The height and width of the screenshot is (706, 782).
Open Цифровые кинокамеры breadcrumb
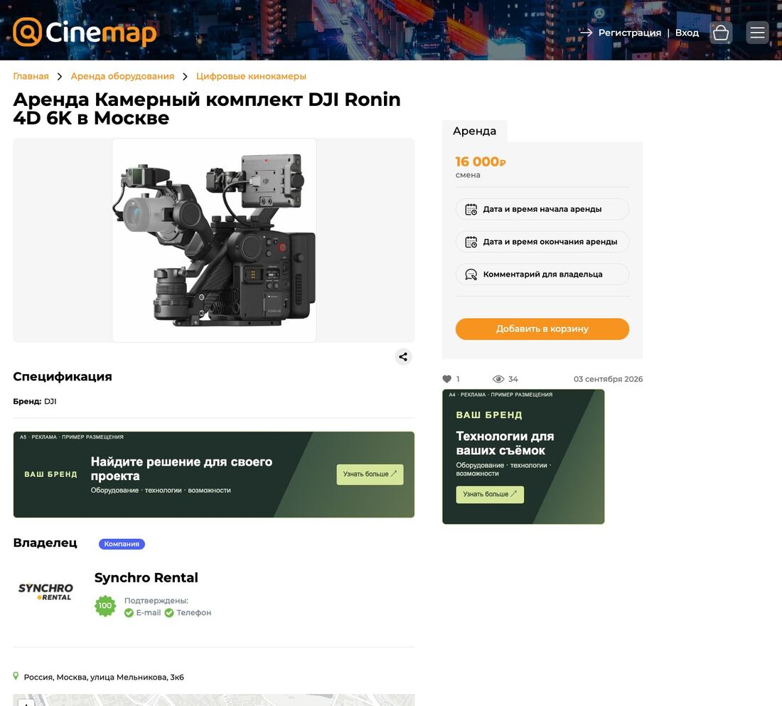(x=251, y=76)
